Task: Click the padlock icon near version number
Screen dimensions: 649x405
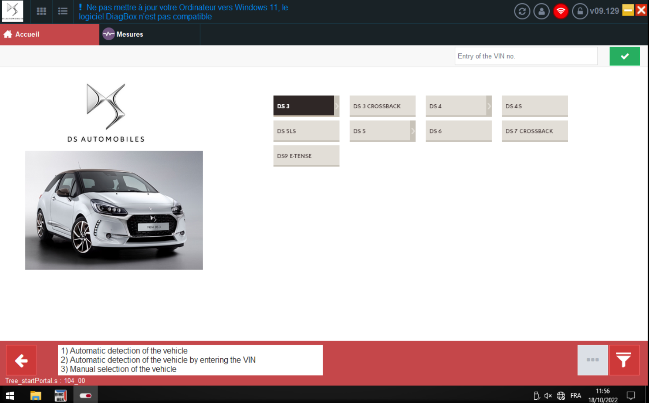Action: coord(580,11)
